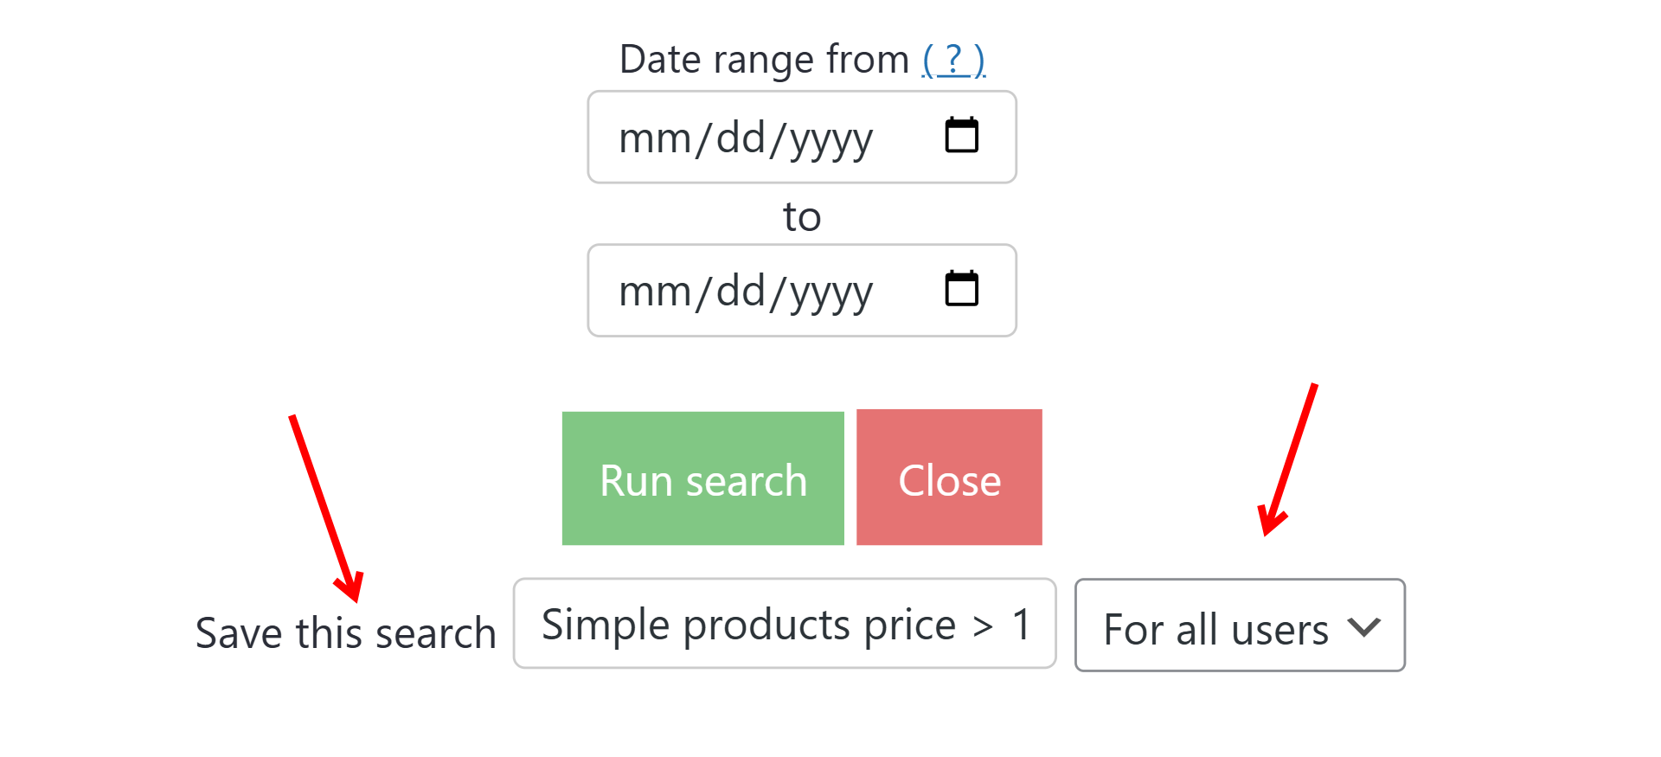Select the month segment of end date
This screenshot has width=1661, height=757.
pyautogui.click(x=654, y=292)
